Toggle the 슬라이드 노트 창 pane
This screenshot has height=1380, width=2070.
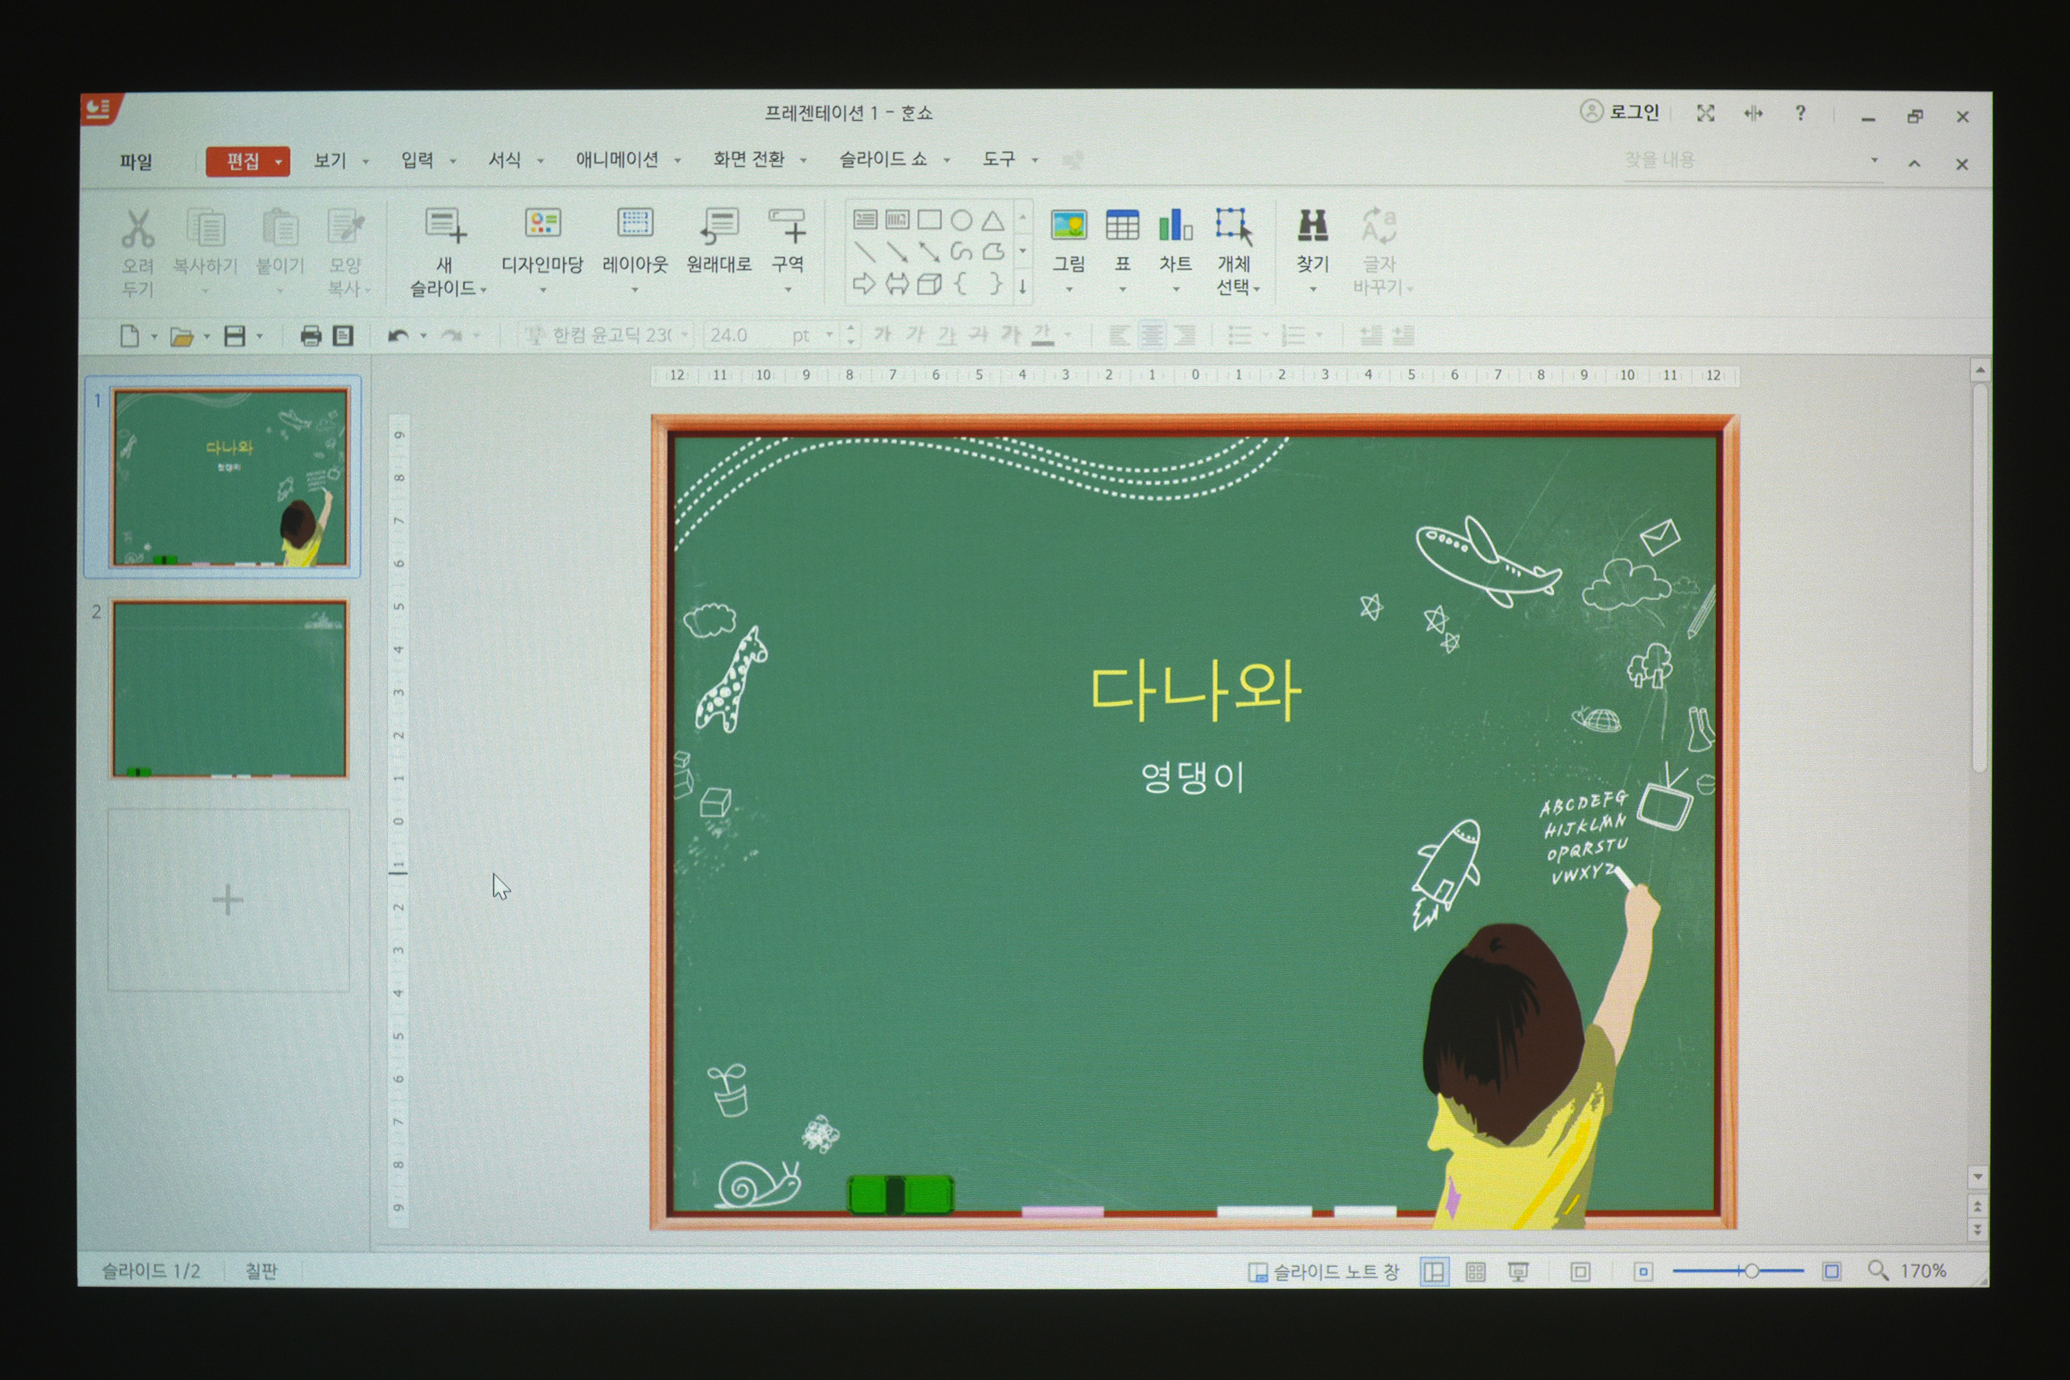click(1323, 1272)
